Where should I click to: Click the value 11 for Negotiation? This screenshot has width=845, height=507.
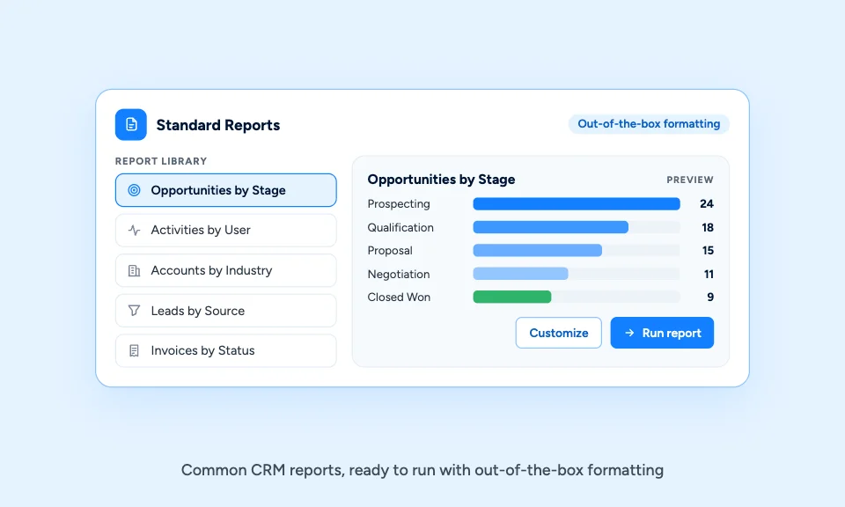(709, 275)
